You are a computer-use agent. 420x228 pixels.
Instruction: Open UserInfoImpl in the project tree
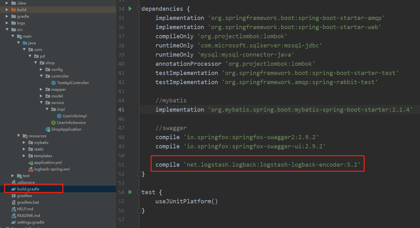74,116
